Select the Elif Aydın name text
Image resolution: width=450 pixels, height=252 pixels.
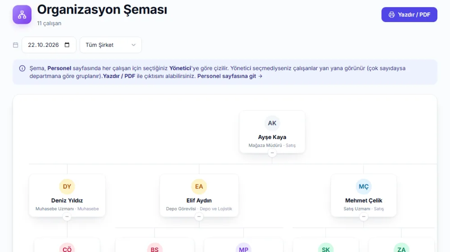pyautogui.click(x=199, y=200)
